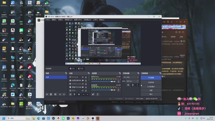
Task: Open source properties gear icon in Sources panel
Action: [79, 94]
